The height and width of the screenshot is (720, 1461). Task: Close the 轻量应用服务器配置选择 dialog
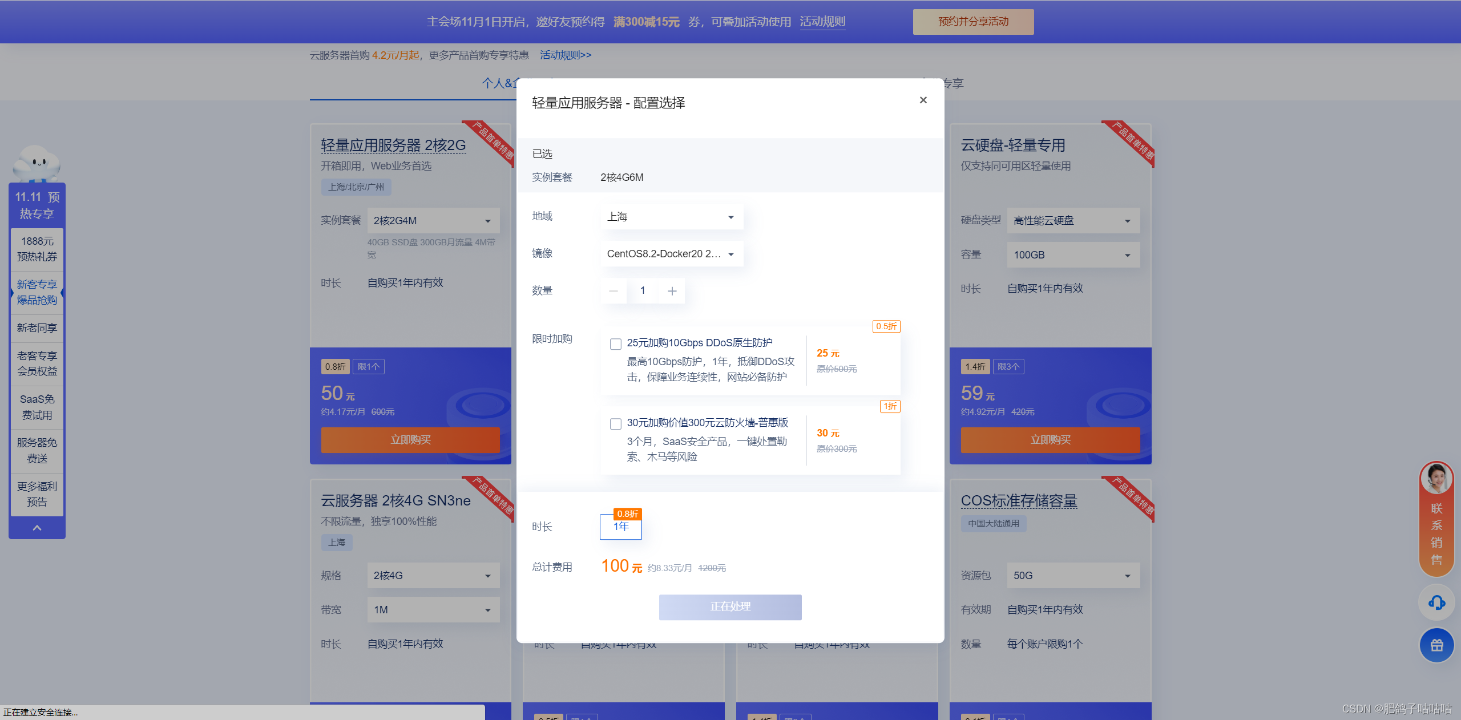923,100
